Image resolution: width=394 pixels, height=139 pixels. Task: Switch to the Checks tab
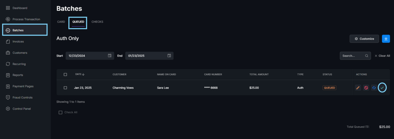[97, 22]
